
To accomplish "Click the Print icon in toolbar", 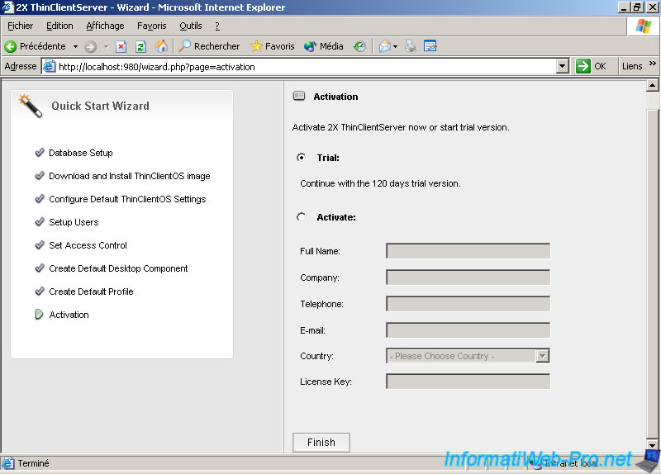I will click(411, 46).
